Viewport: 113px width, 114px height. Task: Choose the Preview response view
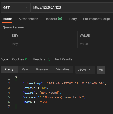tap(42, 69)
